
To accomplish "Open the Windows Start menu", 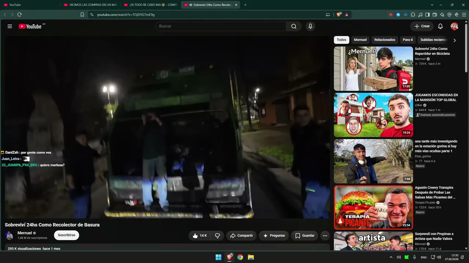I will 218,257.
